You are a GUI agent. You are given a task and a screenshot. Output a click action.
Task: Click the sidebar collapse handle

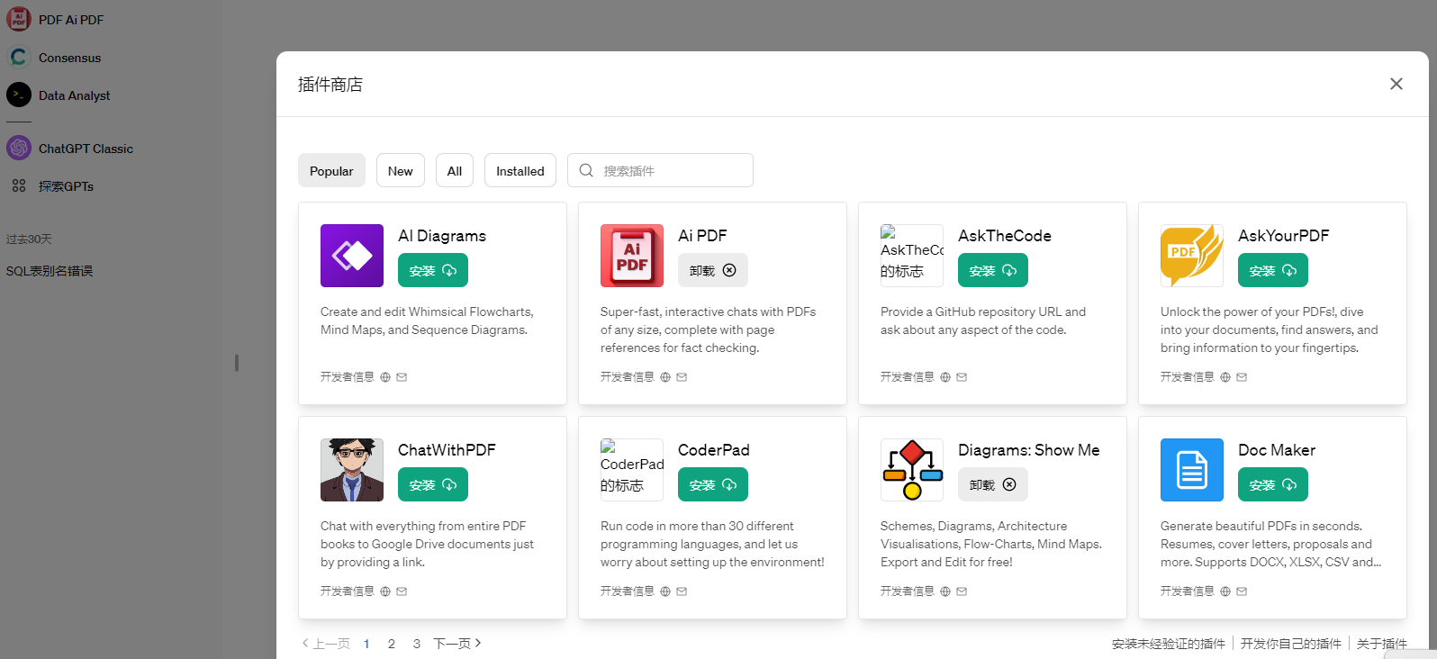237,363
